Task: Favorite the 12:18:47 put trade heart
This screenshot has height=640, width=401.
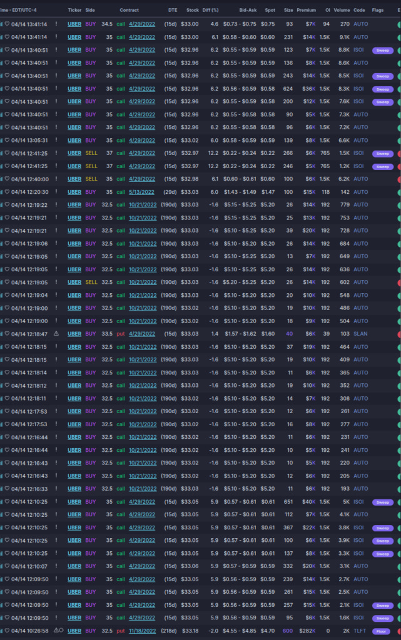Action: tap(7, 334)
